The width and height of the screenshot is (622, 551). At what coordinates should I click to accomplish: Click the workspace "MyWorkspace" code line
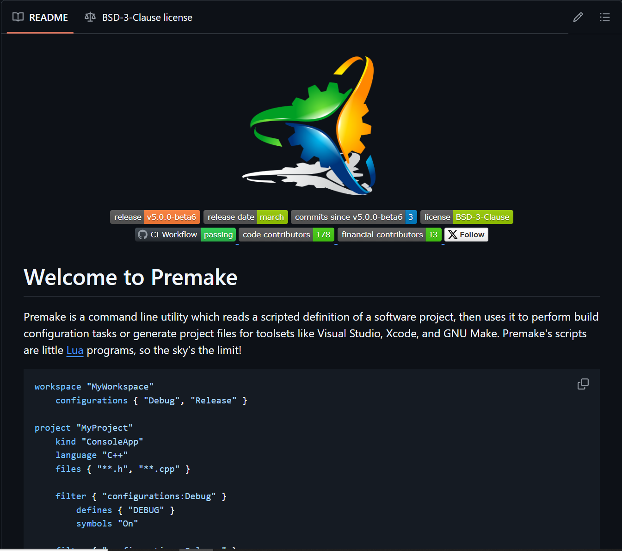(94, 387)
